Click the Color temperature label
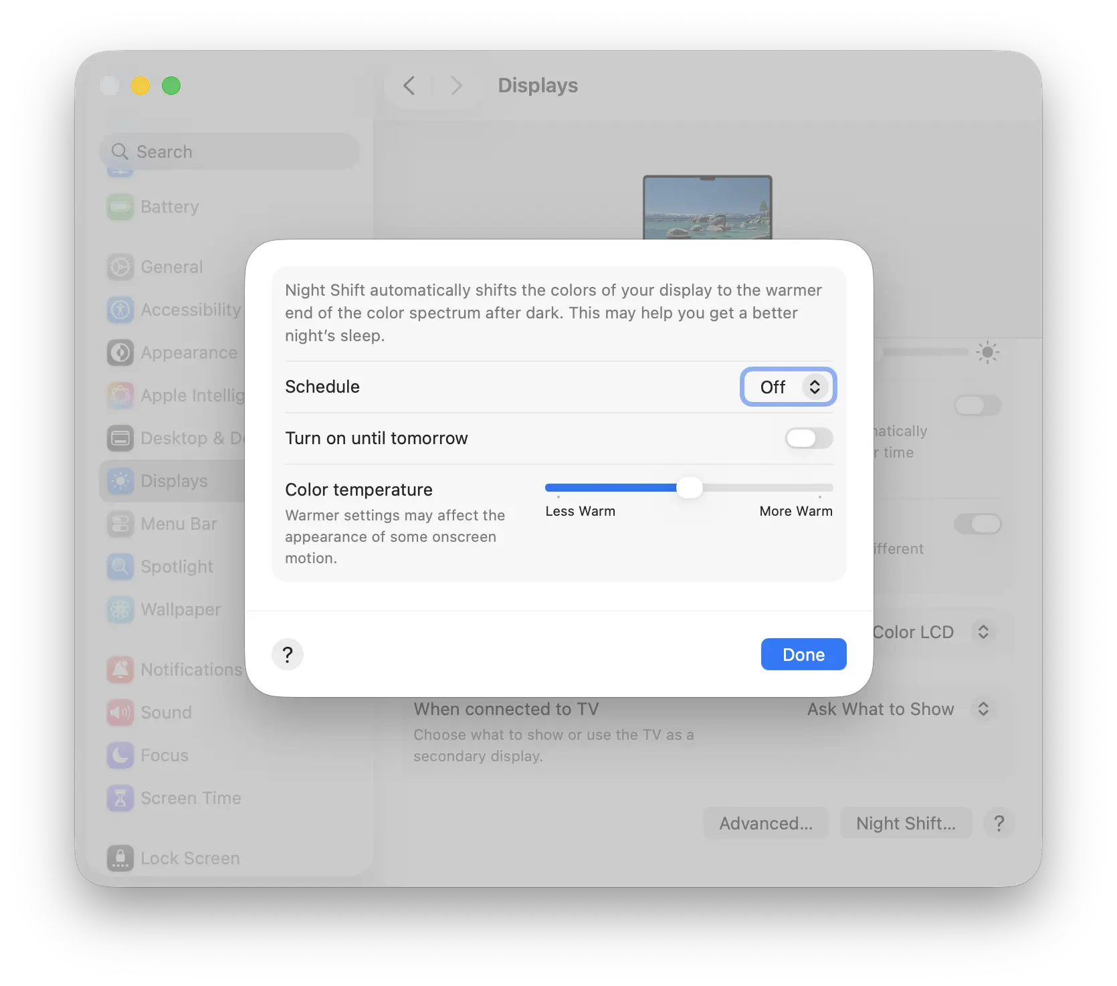Viewport: 1117px width, 986px height. tap(359, 490)
